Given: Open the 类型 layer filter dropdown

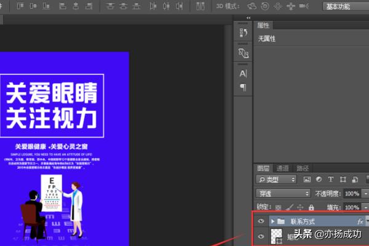Looking at the screenshot, I should click(277, 180).
